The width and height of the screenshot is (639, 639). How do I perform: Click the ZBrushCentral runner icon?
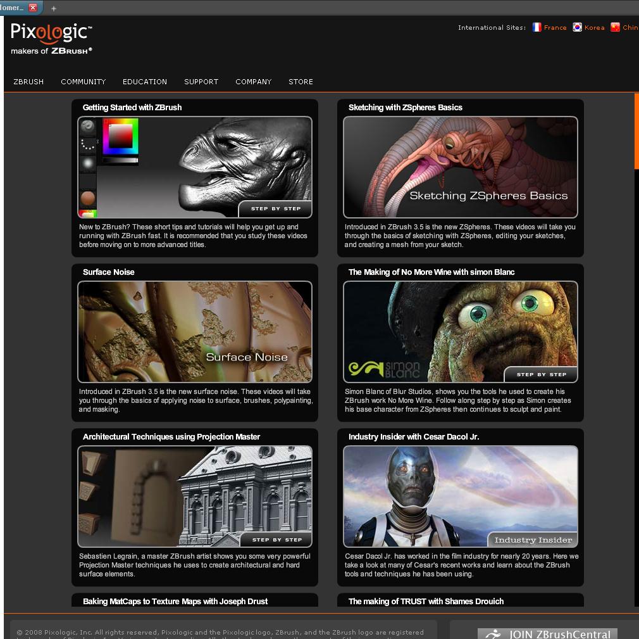(x=493, y=634)
